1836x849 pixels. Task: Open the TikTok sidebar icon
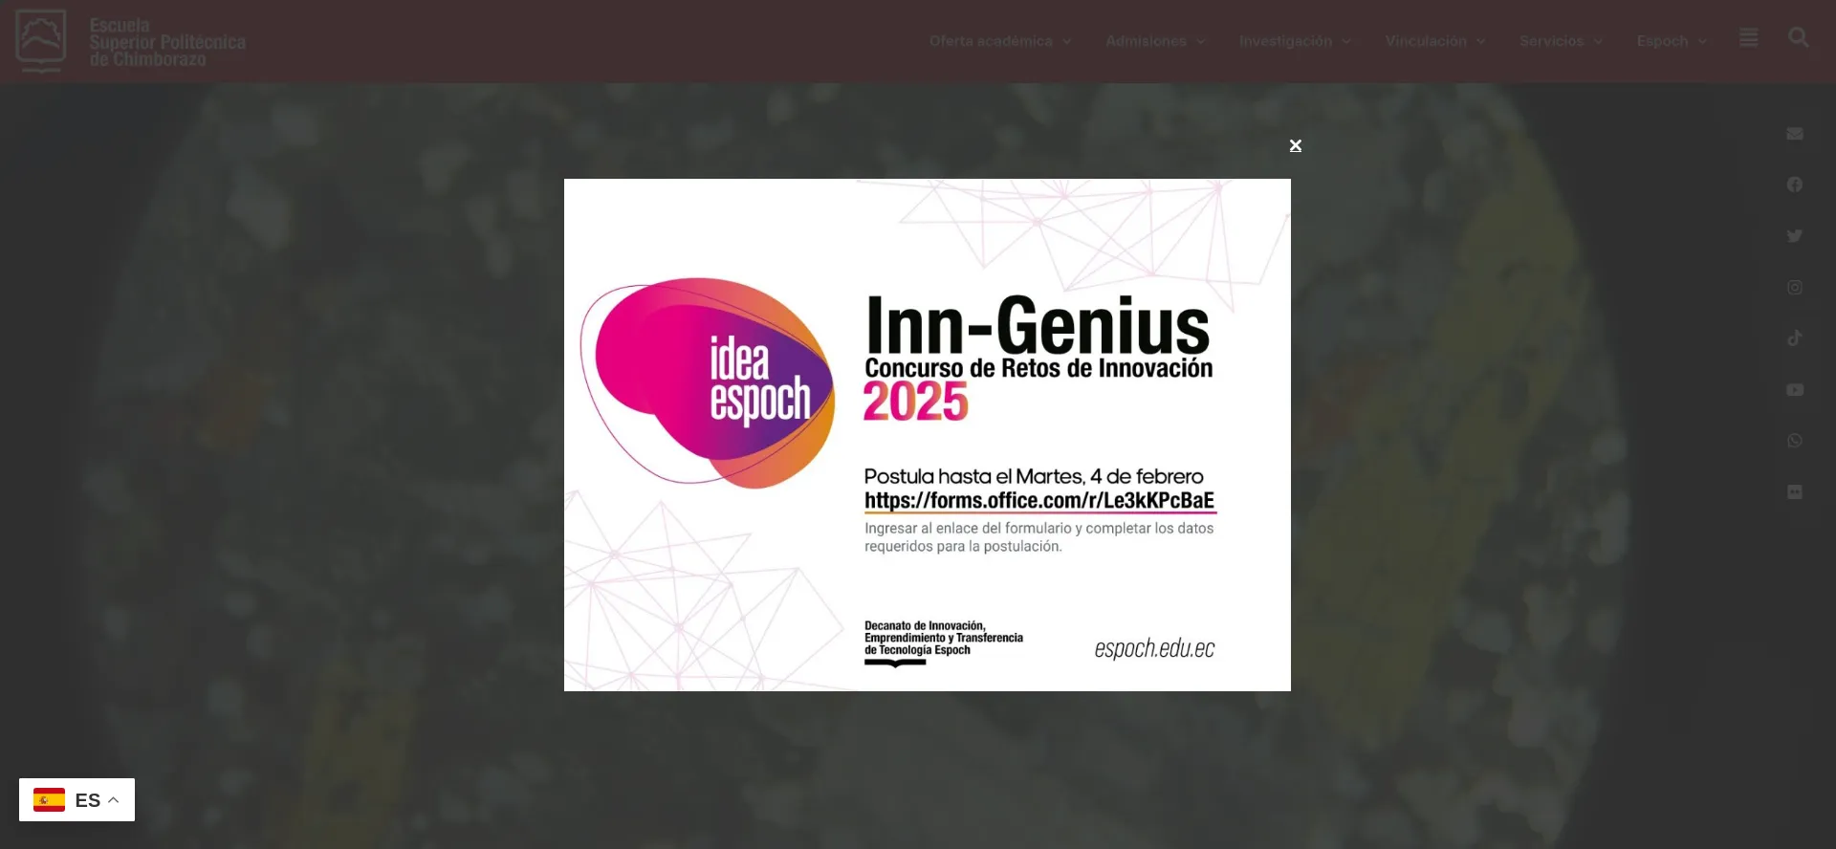click(x=1795, y=338)
